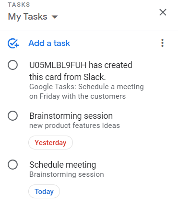This screenshot has height=206, width=178.
Task: Select the Schedule meeting task title
Action: pyautogui.click(x=63, y=165)
